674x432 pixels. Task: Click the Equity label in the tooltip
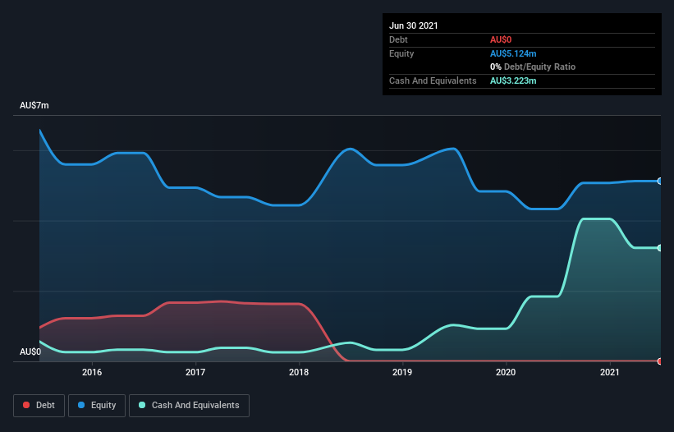(401, 53)
